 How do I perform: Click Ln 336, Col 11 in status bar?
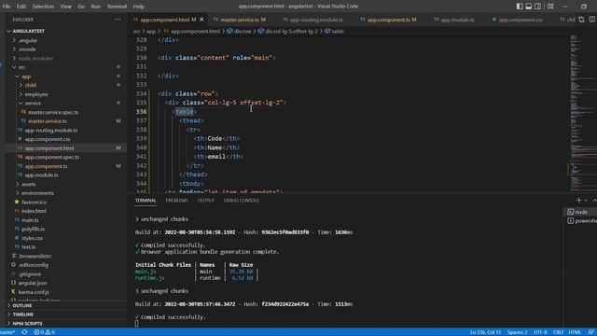click(485, 332)
